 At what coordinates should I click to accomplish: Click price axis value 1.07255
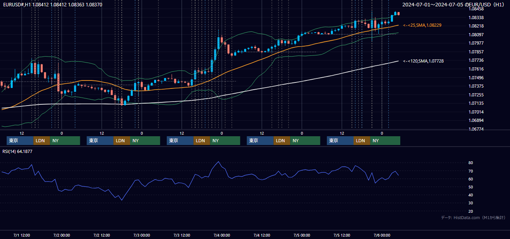(x=476, y=95)
